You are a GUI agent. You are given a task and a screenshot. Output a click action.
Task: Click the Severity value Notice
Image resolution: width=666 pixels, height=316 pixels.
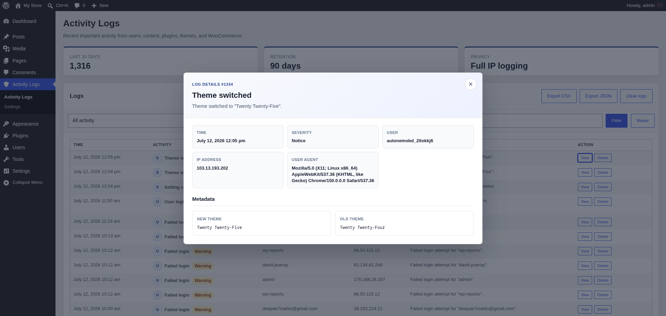pyautogui.click(x=299, y=141)
